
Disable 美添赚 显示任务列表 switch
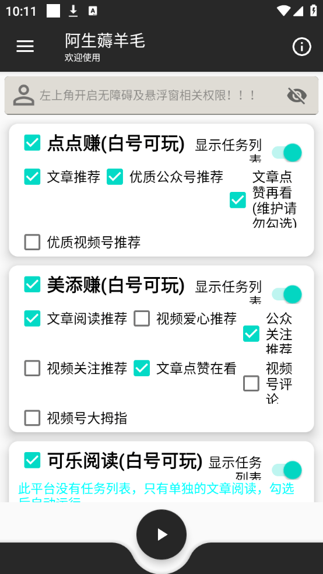[x=287, y=295]
